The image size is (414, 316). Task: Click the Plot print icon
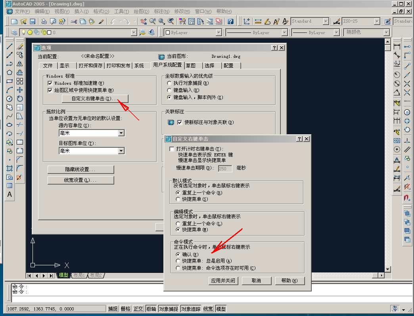coord(44,21)
